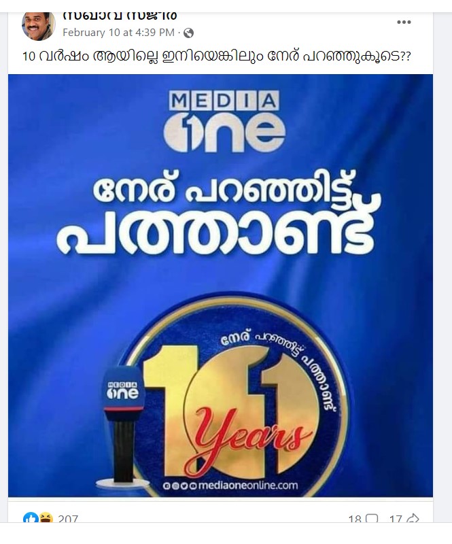Click the poster's profile picture
The width and height of the screenshot is (452, 544).
coord(39,26)
